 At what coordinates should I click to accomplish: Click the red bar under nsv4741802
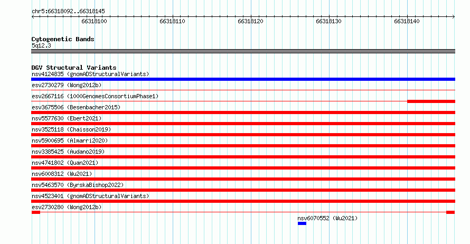pos(243,168)
